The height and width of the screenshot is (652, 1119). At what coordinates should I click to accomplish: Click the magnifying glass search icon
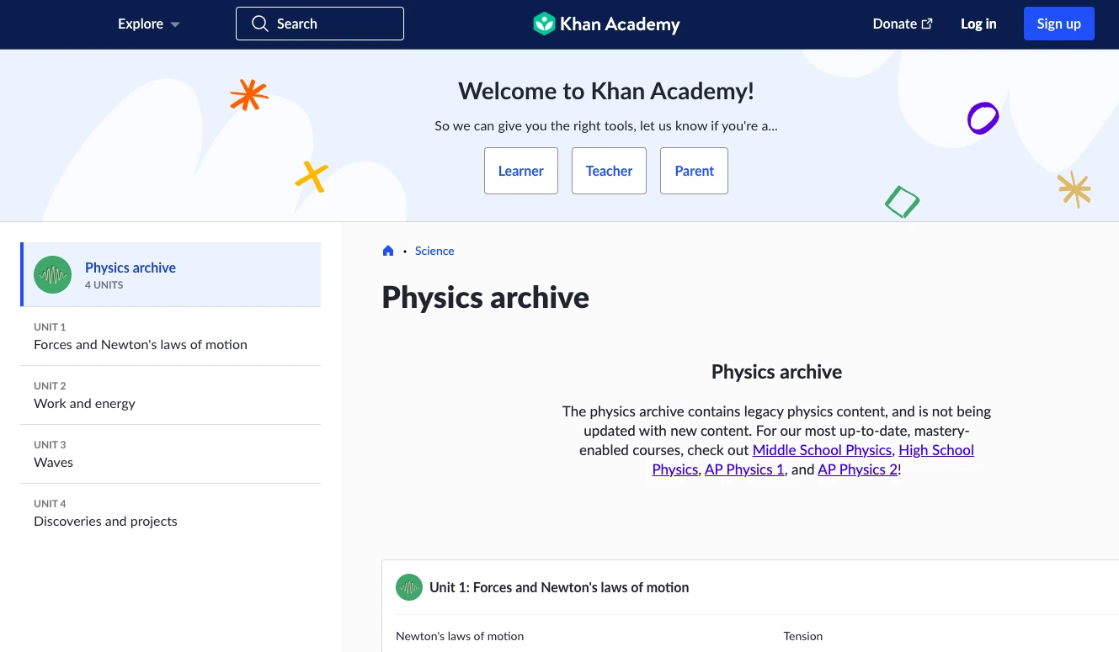pyautogui.click(x=260, y=23)
